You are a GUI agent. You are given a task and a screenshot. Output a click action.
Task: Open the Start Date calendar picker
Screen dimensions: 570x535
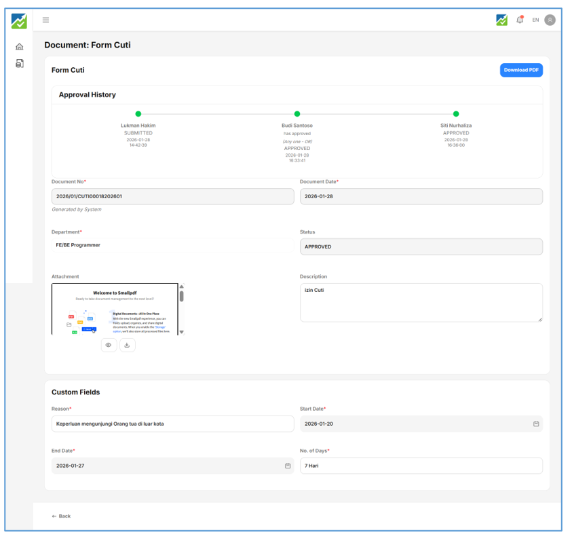tap(535, 424)
